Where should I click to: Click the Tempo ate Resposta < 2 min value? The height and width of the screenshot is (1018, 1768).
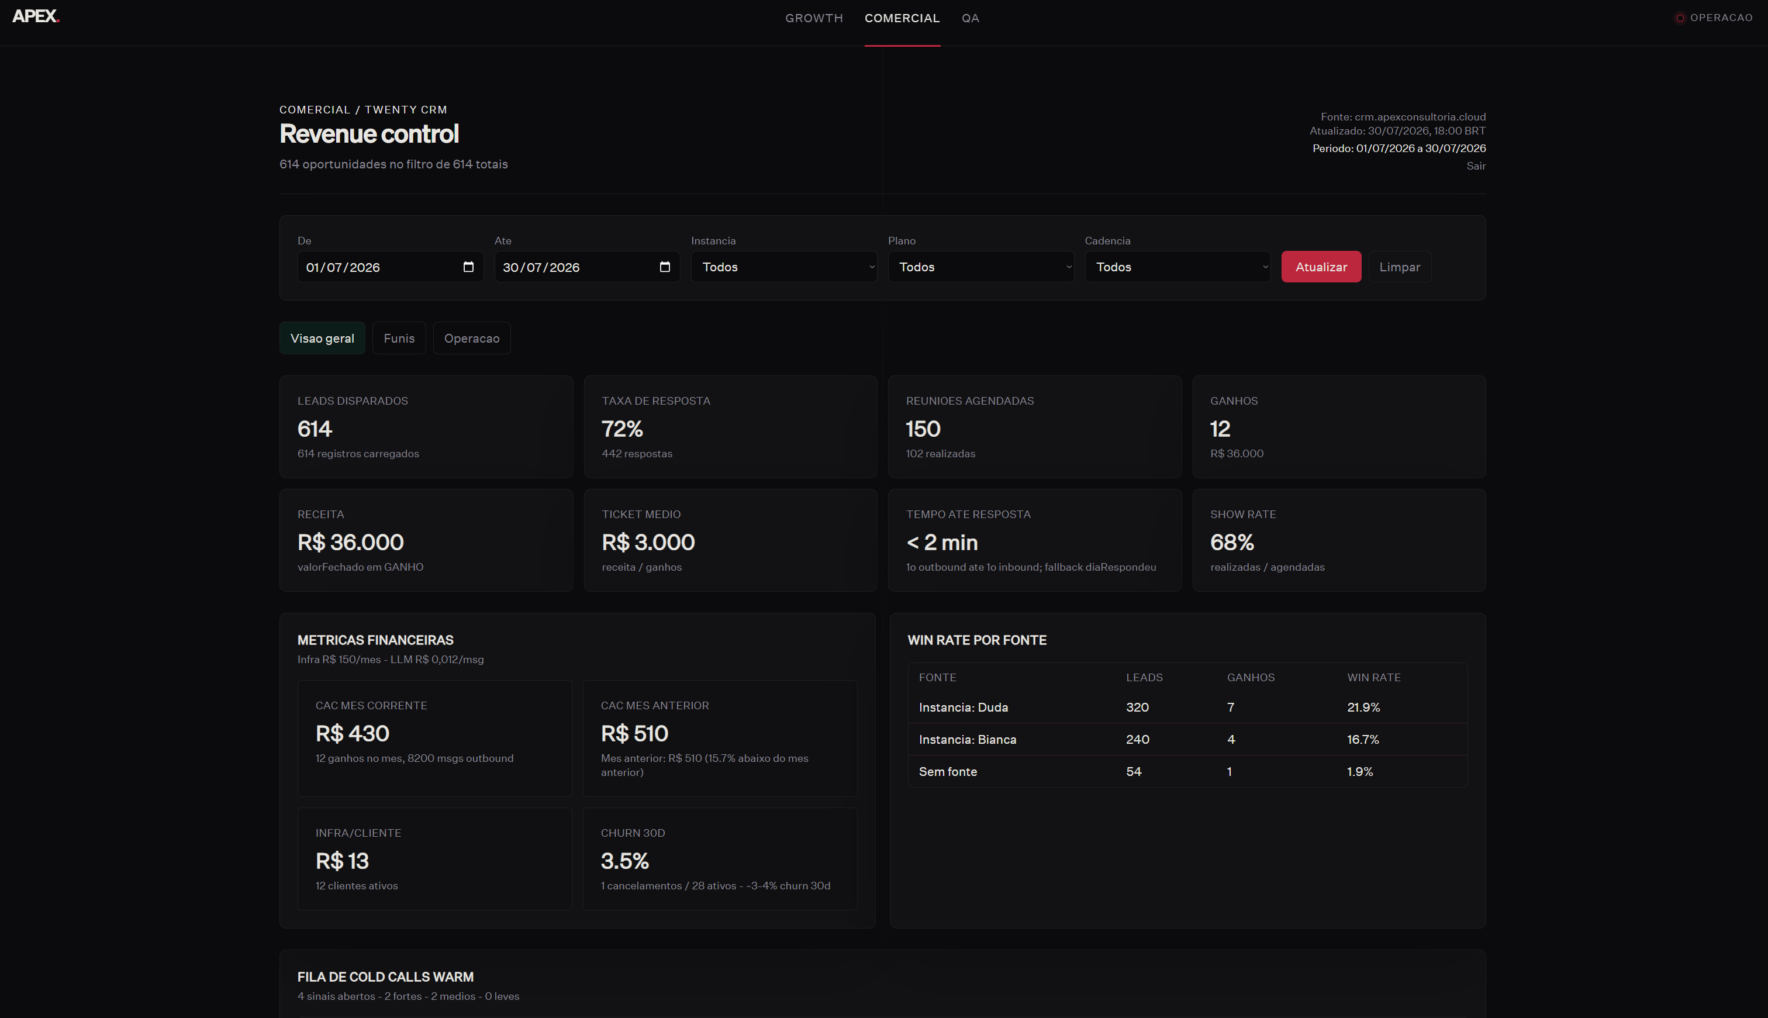942,543
